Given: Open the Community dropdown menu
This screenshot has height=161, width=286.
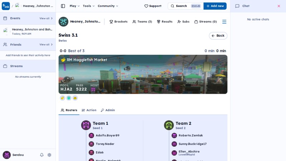Looking at the screenshot, I should [x=108, y=6].
